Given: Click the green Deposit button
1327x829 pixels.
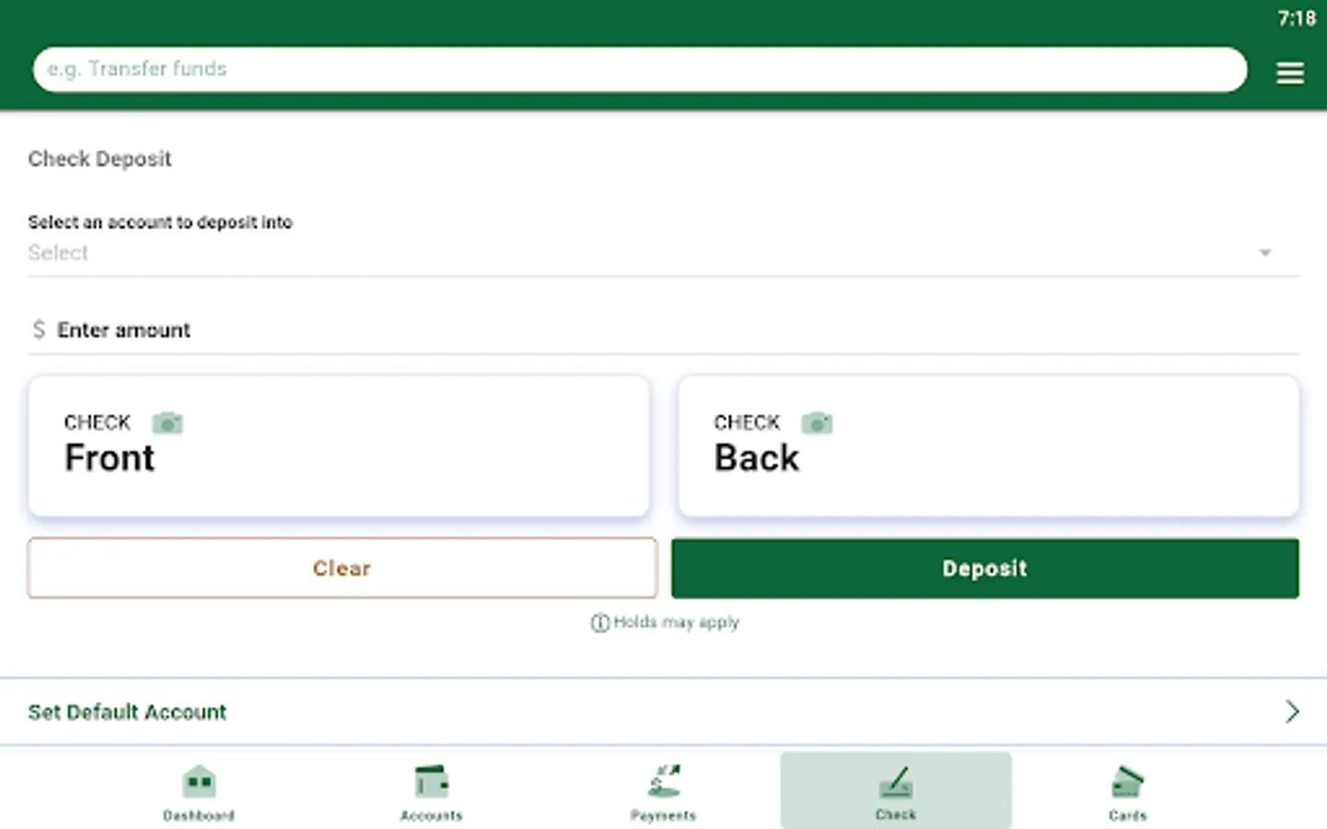Looking at the screenshot, I should tap(985, 568).
